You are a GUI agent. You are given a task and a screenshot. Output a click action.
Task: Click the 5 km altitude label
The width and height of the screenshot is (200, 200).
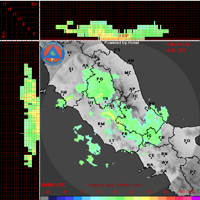tap(34, 34)
